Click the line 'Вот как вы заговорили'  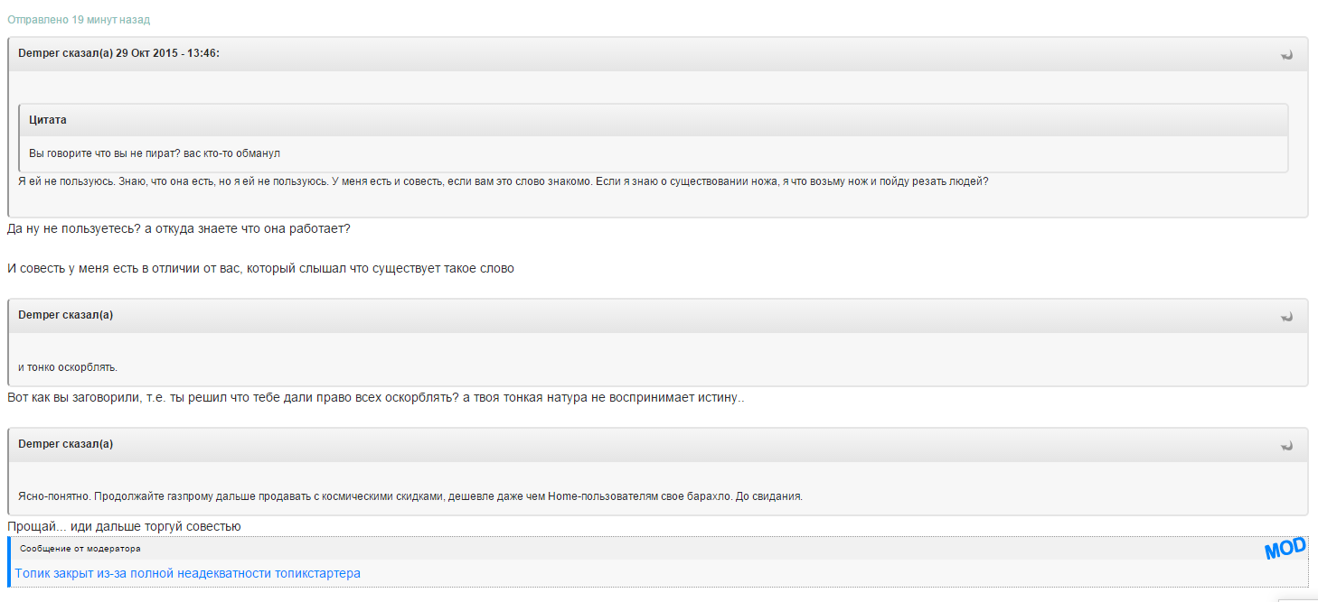point(375,397)
